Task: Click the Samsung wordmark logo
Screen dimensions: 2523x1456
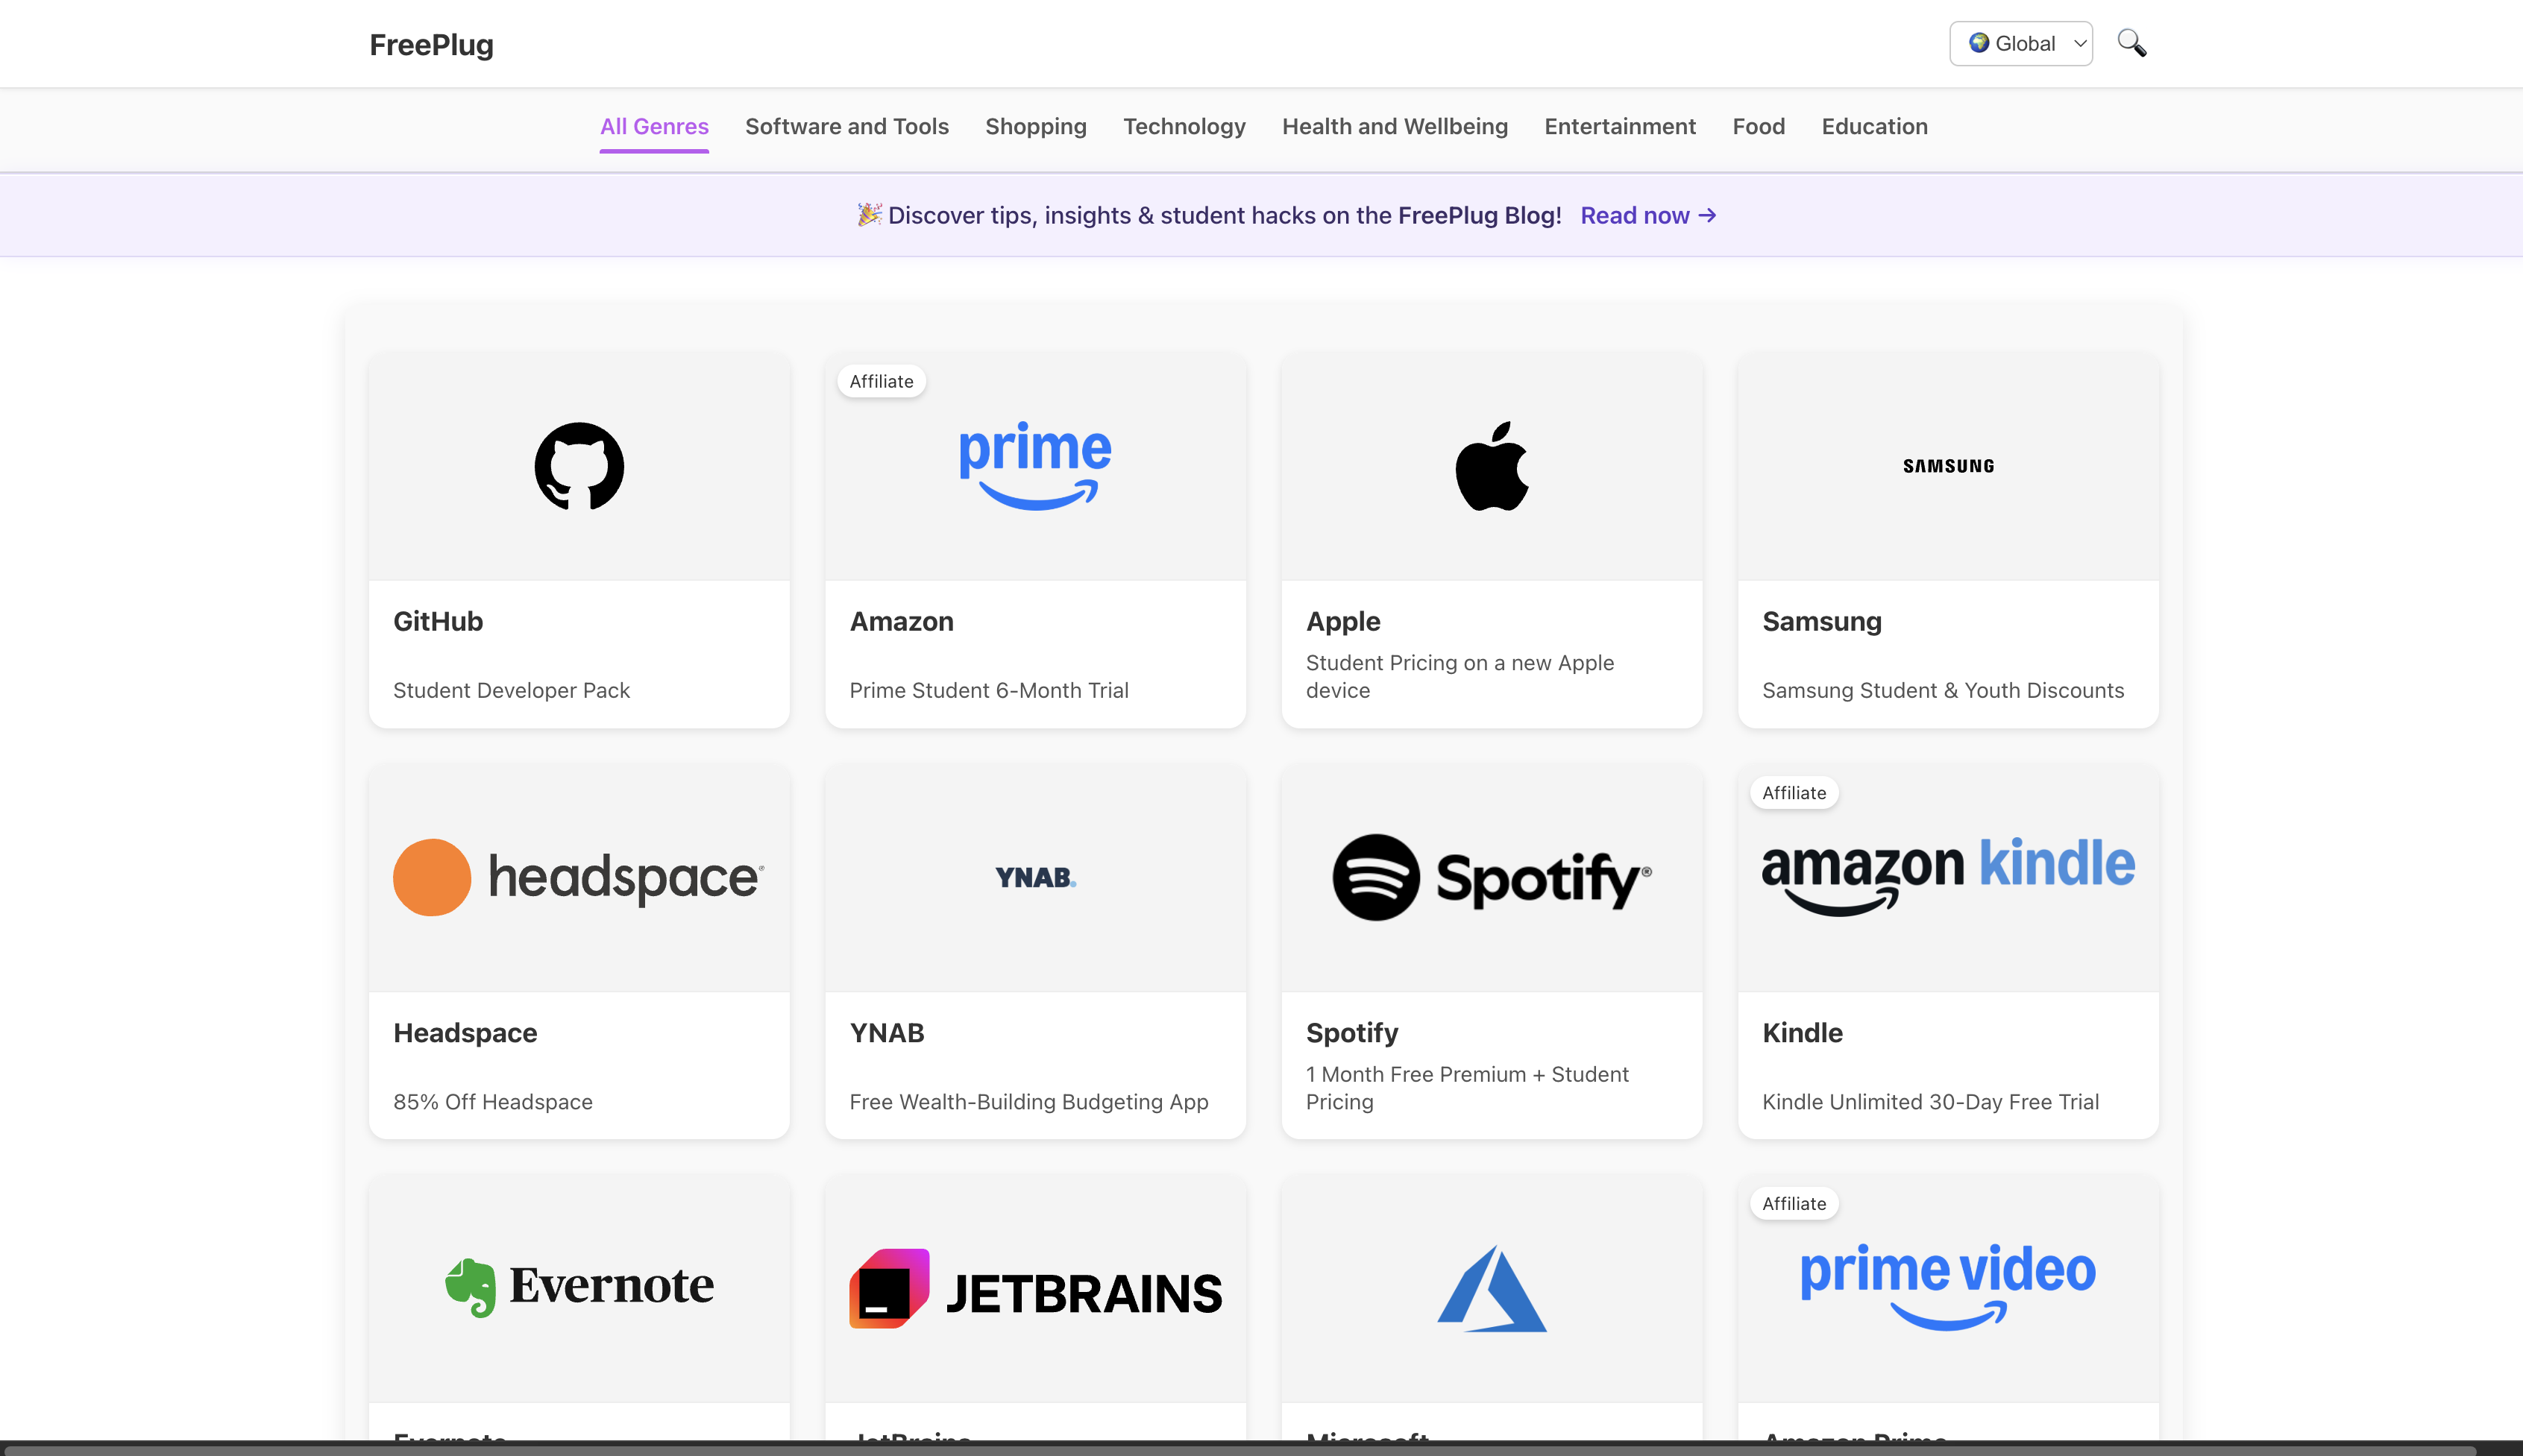Action: pyautogui.click(x=1948, y=466)
